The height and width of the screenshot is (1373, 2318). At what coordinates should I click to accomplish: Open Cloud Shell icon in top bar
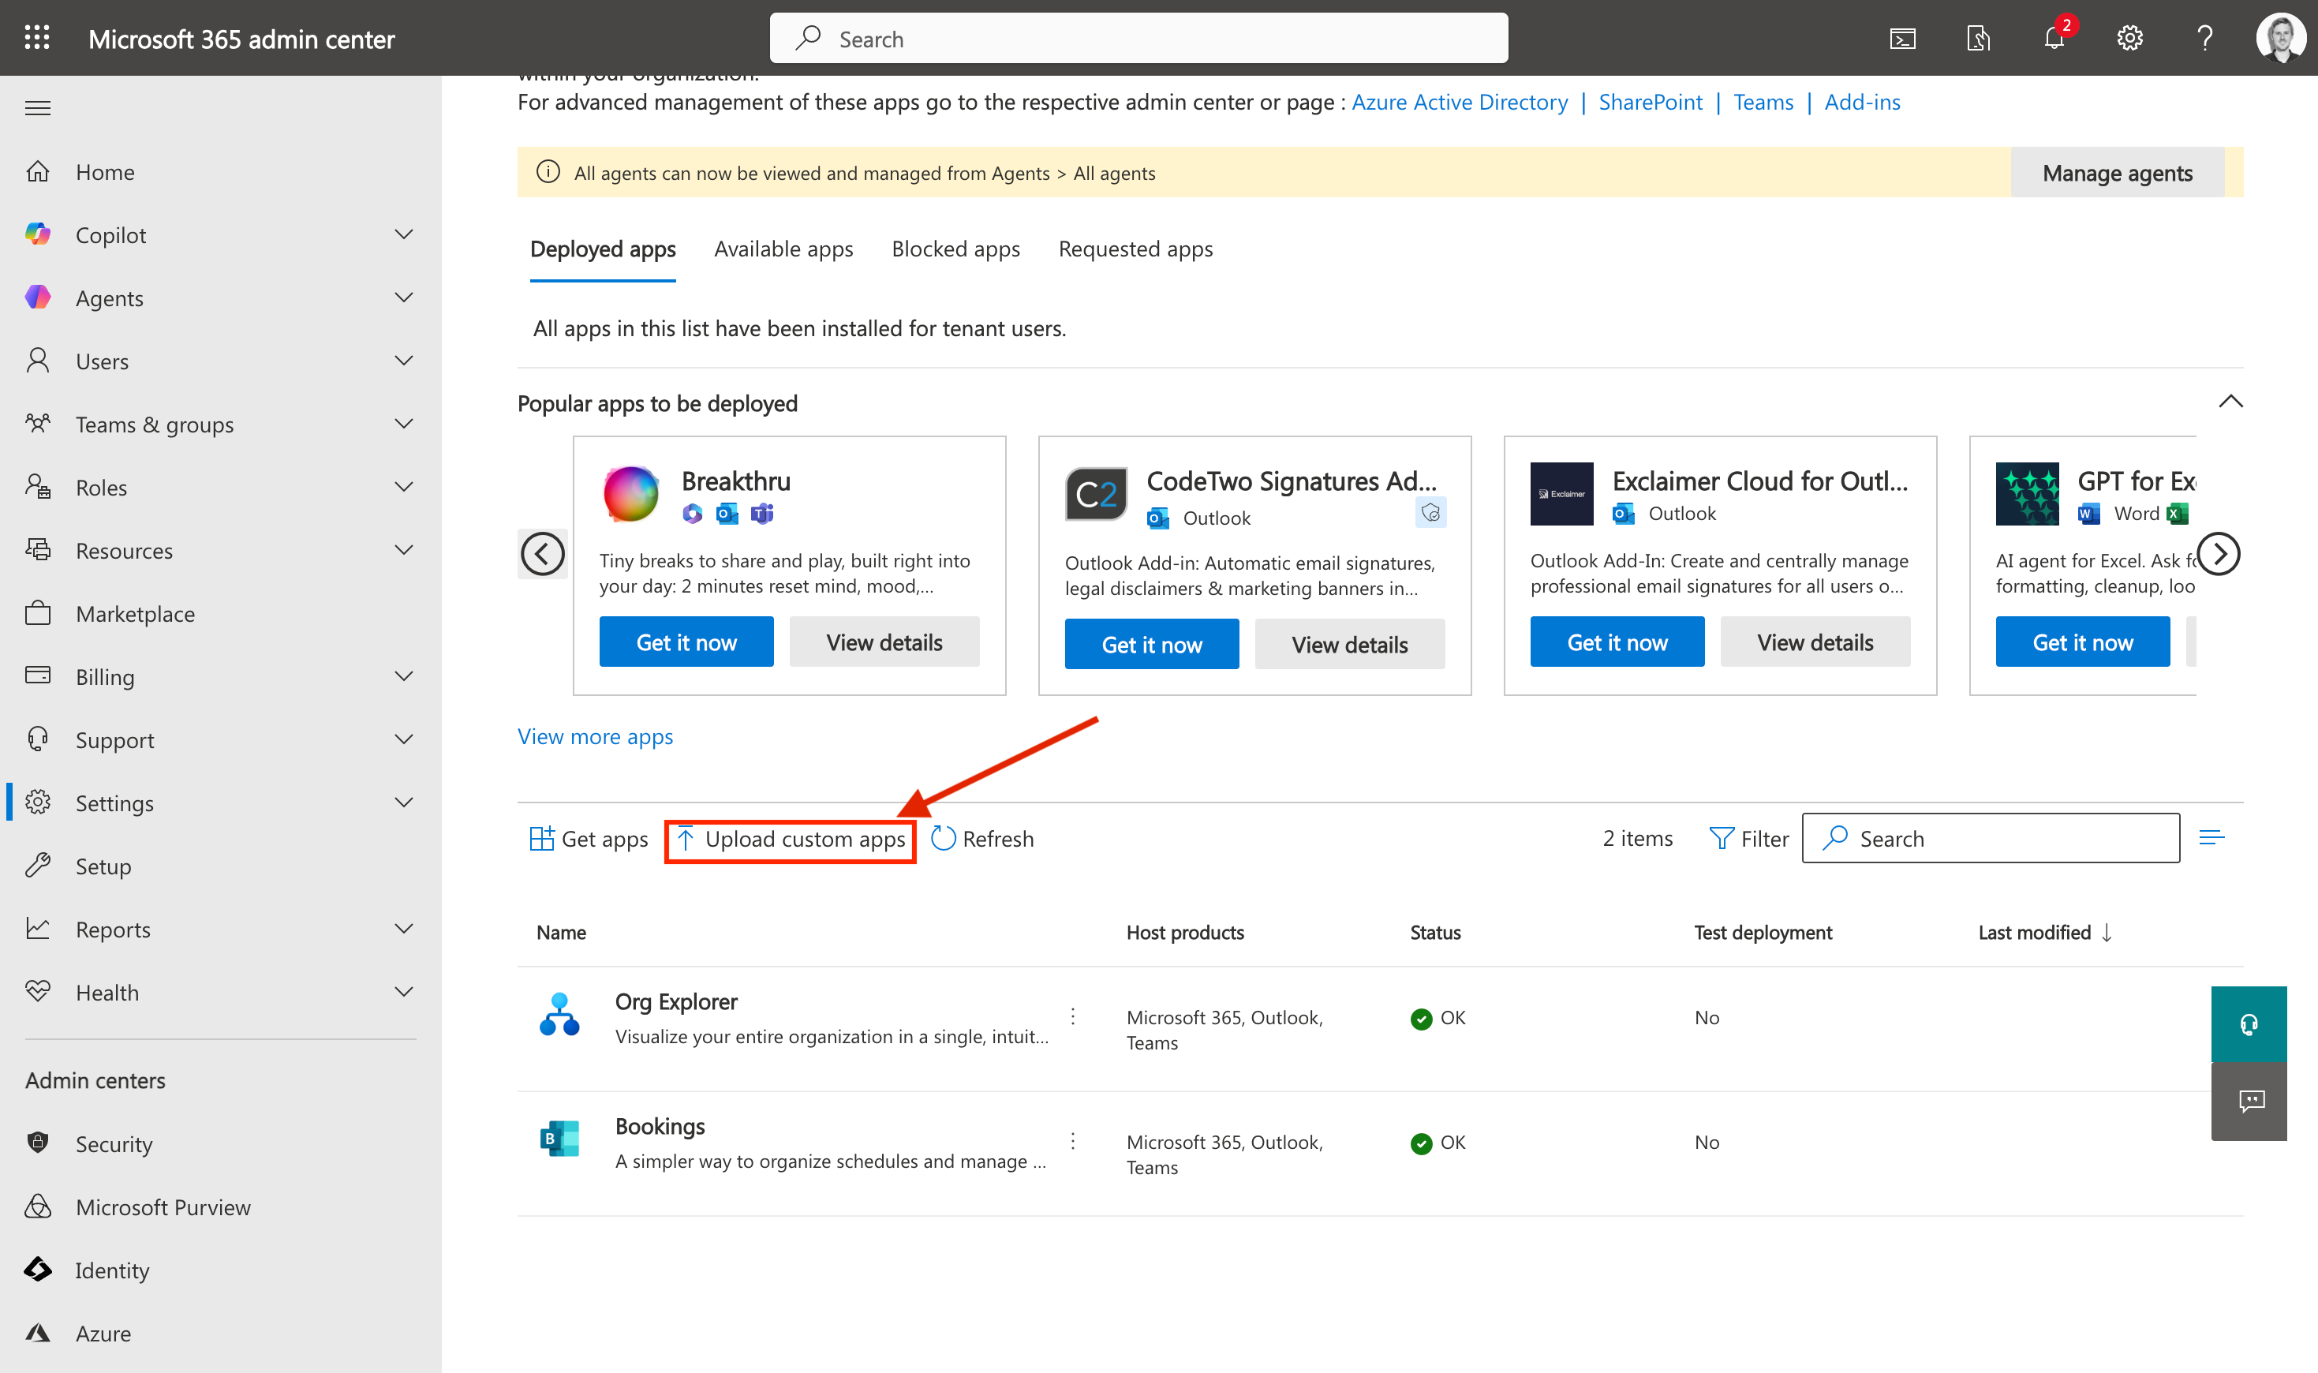coord(1901,38)
